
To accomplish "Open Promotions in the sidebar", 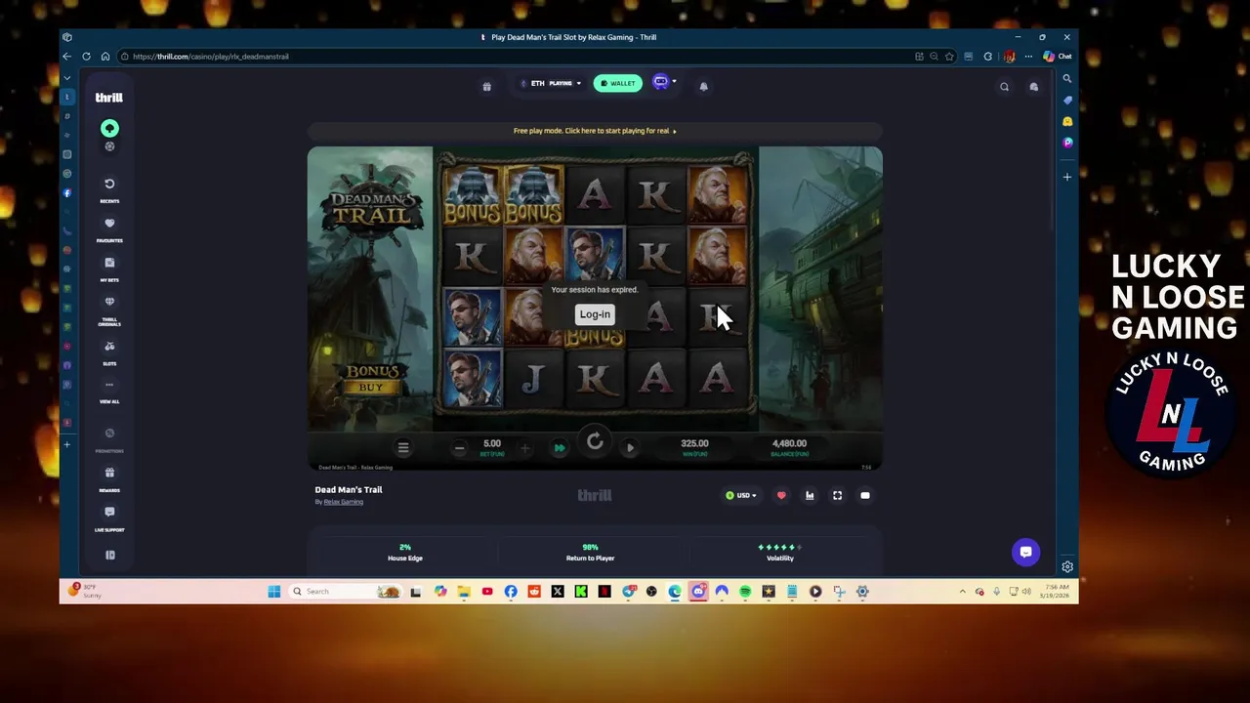I will click(x=109, y=439).
